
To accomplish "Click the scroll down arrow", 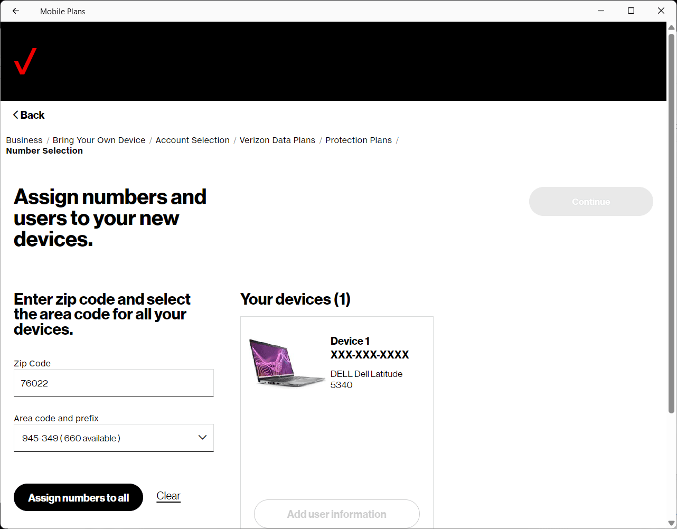I will coord(671,523).
